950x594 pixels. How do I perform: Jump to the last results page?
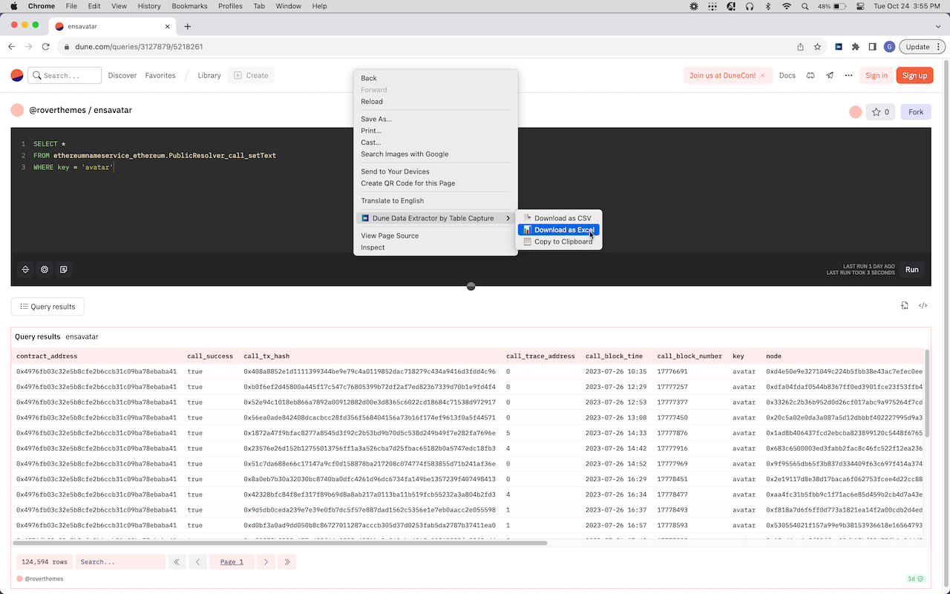tap(286, 562)
